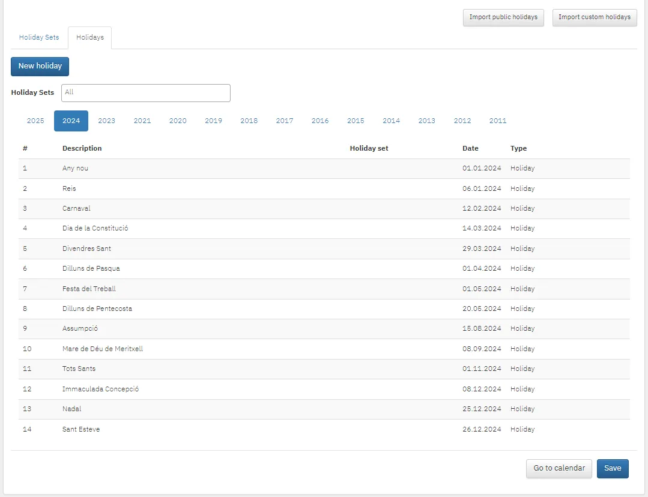View the 2018 holiday list

coord(249,121)
